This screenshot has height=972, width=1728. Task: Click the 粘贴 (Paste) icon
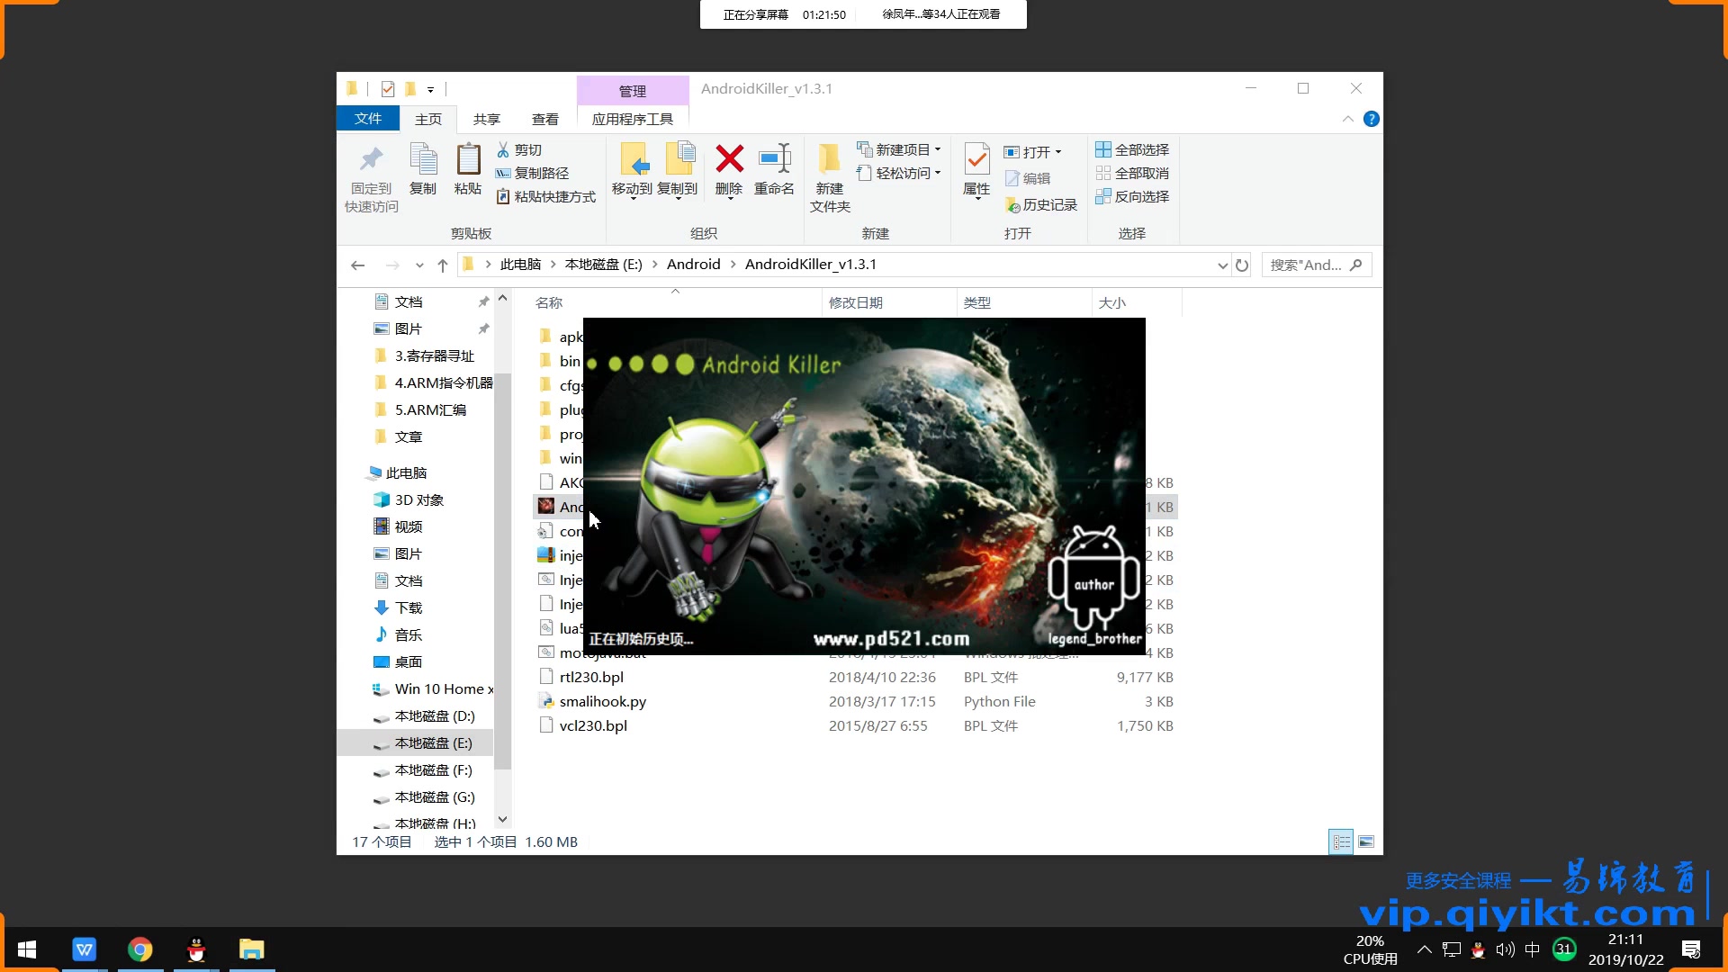coord(467,171)
